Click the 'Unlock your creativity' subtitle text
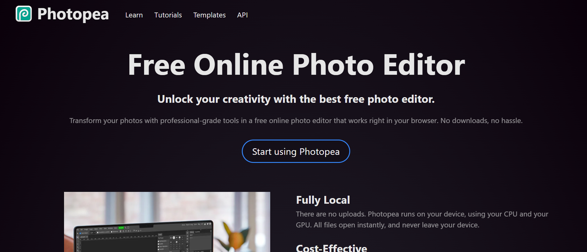Screen dimensions: 587x252 pyautogui.click(x=296, y=99)
